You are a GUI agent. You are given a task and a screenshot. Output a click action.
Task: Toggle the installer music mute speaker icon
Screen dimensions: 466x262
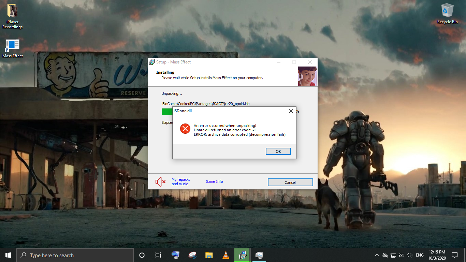tap(160, 182)
